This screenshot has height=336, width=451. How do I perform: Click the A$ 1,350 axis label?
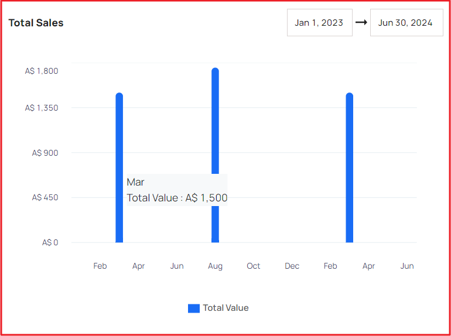coord(42,108)
